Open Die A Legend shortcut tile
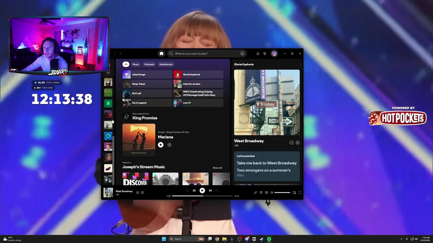The image size is (433, 243). (147, 103)
